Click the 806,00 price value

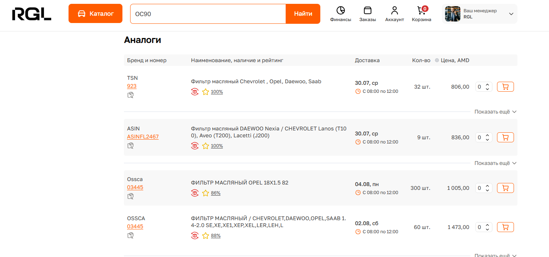tap(460, 87)
